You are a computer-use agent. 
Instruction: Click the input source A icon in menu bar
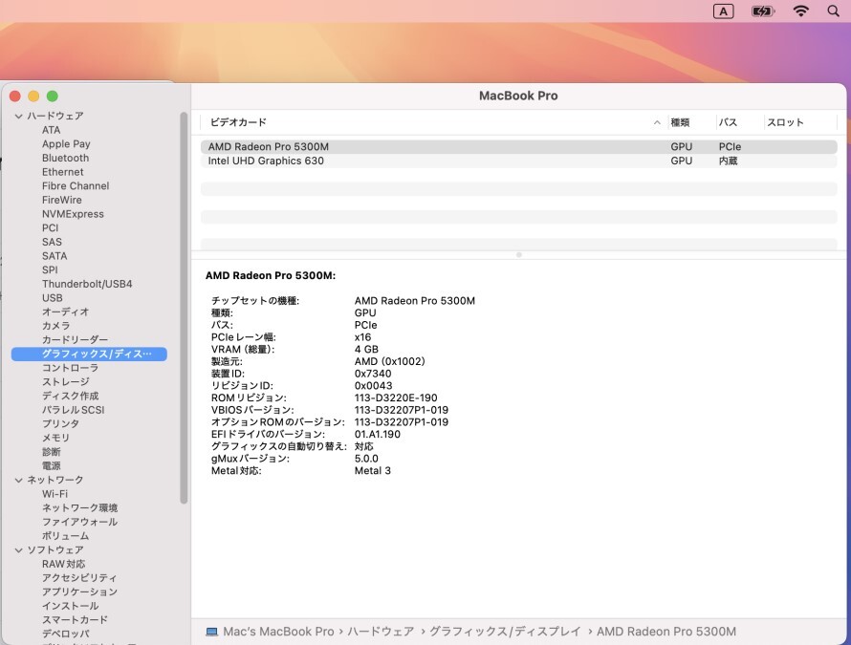723,11
